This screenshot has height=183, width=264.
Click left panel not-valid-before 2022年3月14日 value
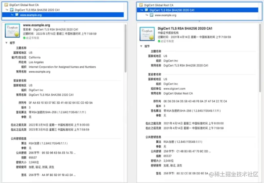coord(59,125)
